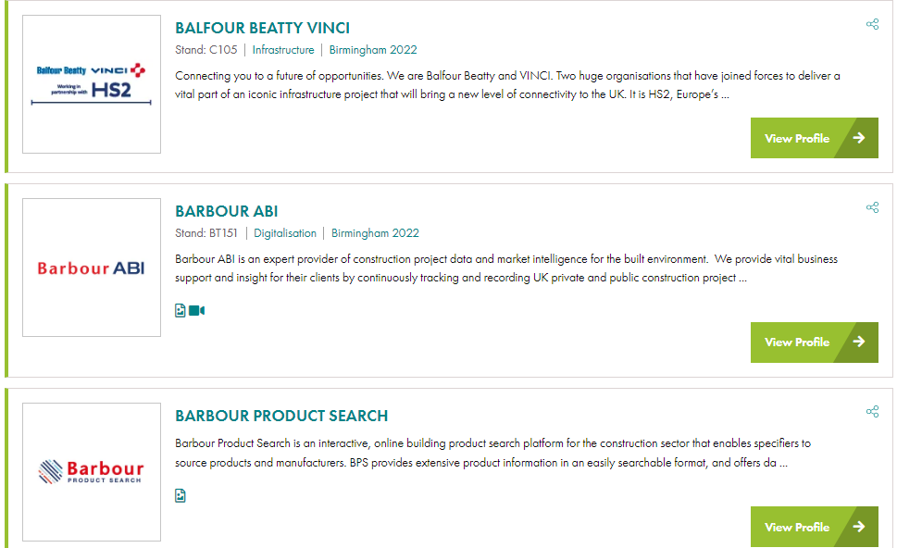
Task: Share the Balfour Beatty Vinci listing
Action: [x=872, y=24]
